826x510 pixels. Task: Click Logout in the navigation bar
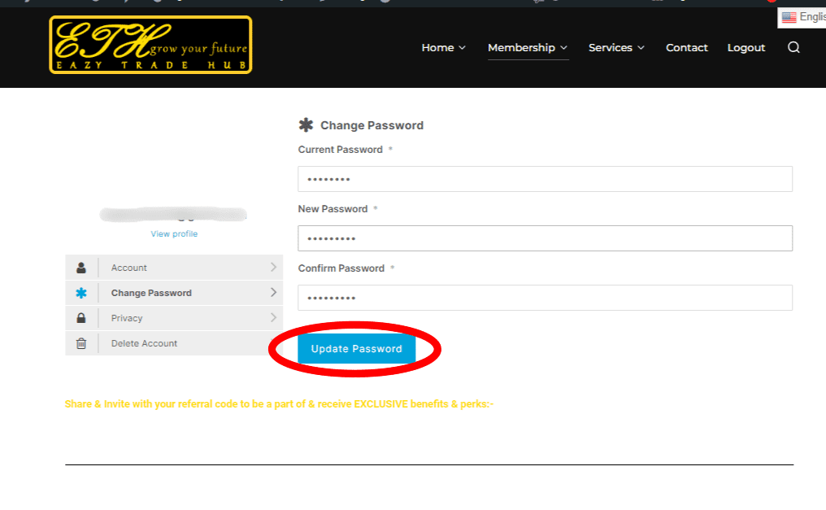746,47
